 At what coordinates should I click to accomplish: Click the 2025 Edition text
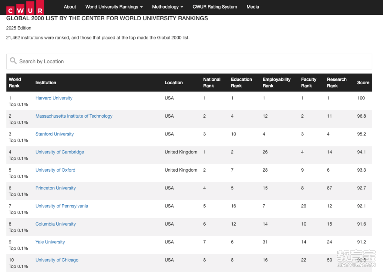pyautogui.click(x=19, y=28)
